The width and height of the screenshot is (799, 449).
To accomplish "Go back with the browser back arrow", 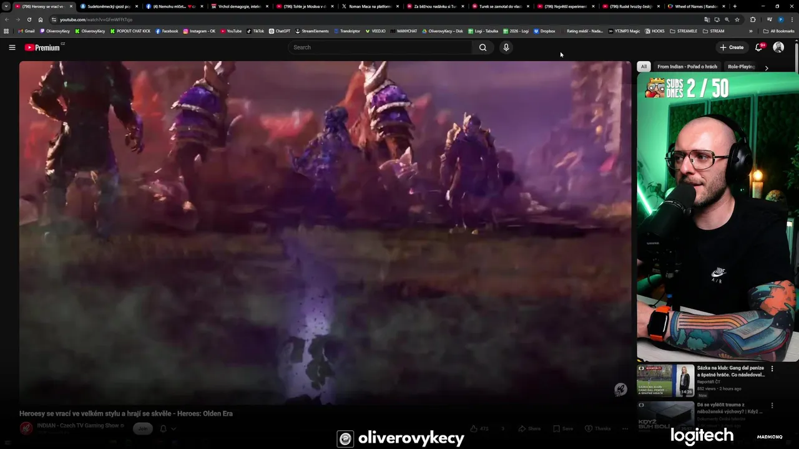I will [7, 20].
